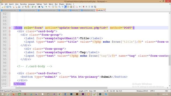171x96 pixels.
Task: Print the document using Print icon
Action: coord(19,7)
